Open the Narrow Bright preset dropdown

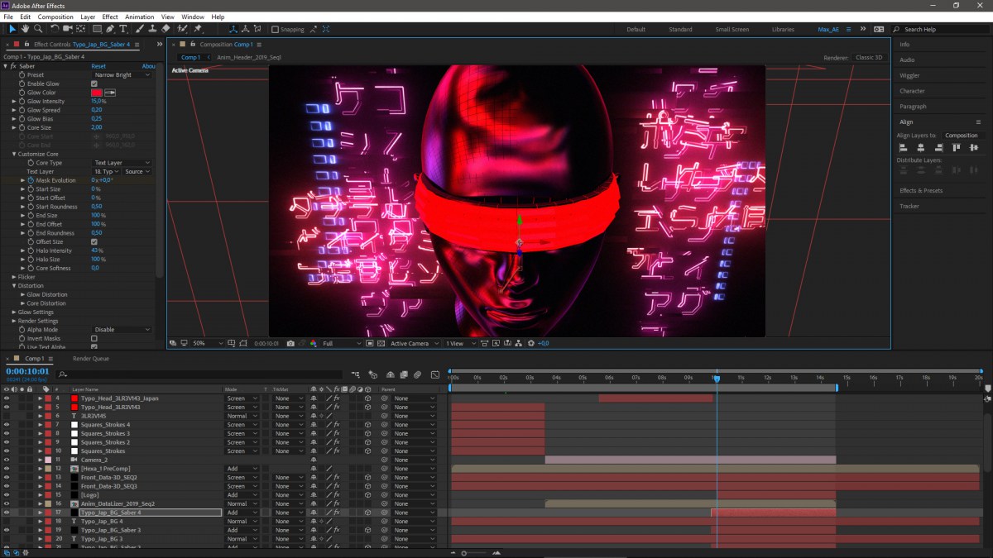[122, 74]
